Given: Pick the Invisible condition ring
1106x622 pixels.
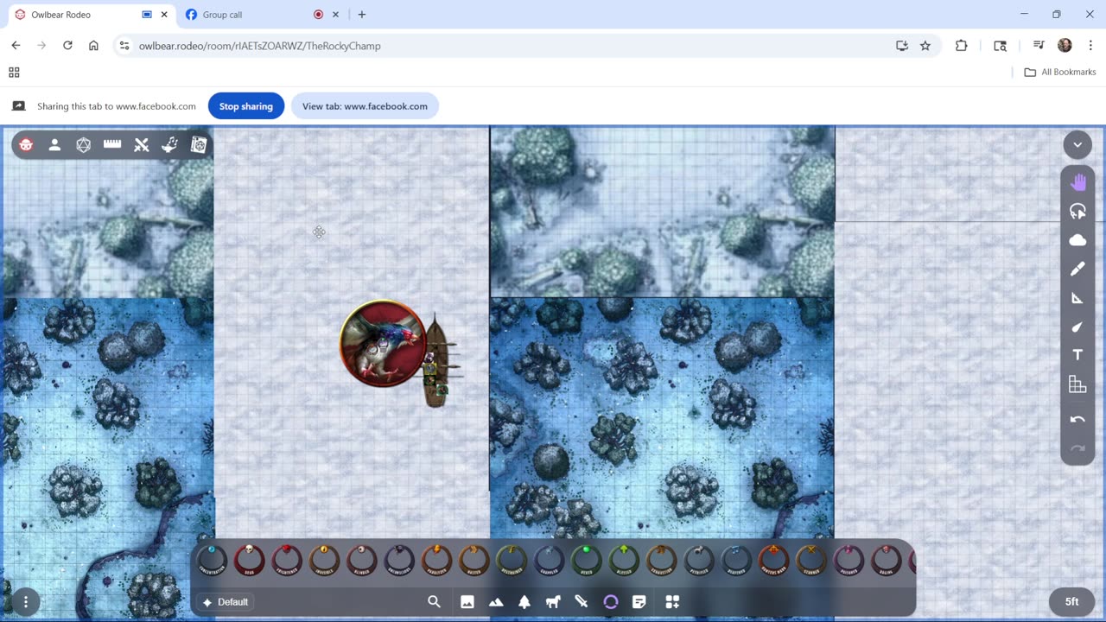Looking at the screenshot, I should point(324,561).
